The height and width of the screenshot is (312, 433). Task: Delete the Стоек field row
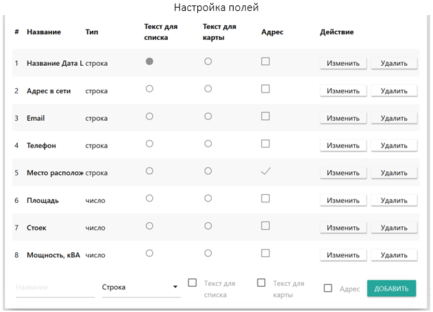[x=394, y=228]
